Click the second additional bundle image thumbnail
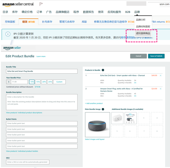This screenshot has width=170, height=168. pos(131,118)
